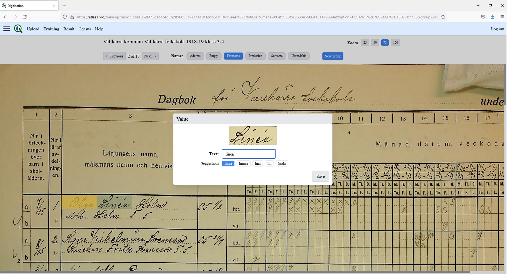Mark the field as Unreadable
Screen dimensions: 507x274
tap(299, 56)
